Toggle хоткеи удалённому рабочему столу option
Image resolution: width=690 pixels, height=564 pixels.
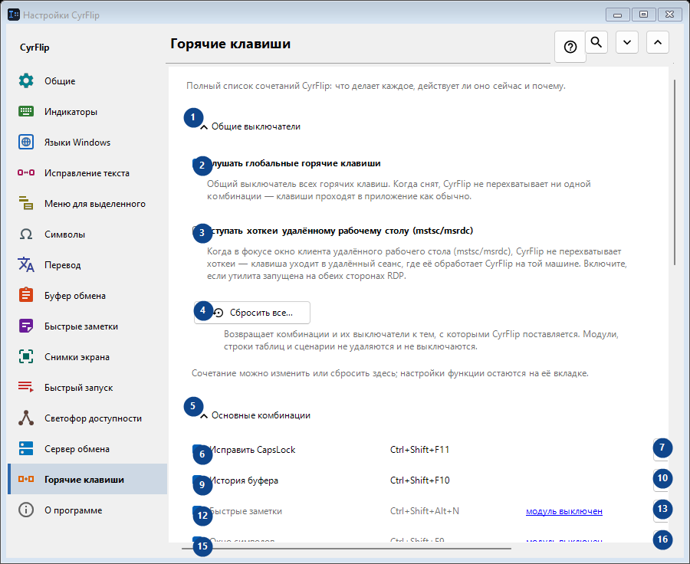pyautogui.click(x=197, y=231)
